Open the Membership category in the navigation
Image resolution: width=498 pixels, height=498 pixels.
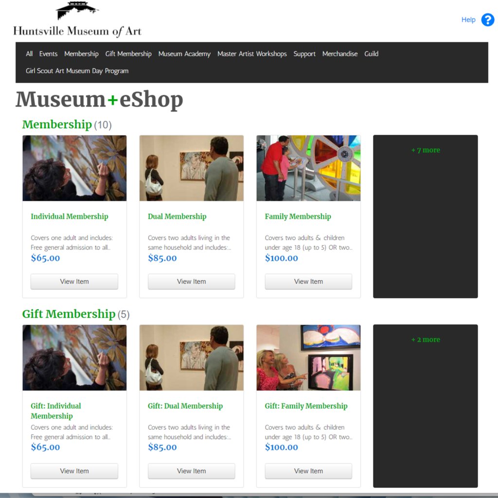pyautogui.click(x=81, y=54)
